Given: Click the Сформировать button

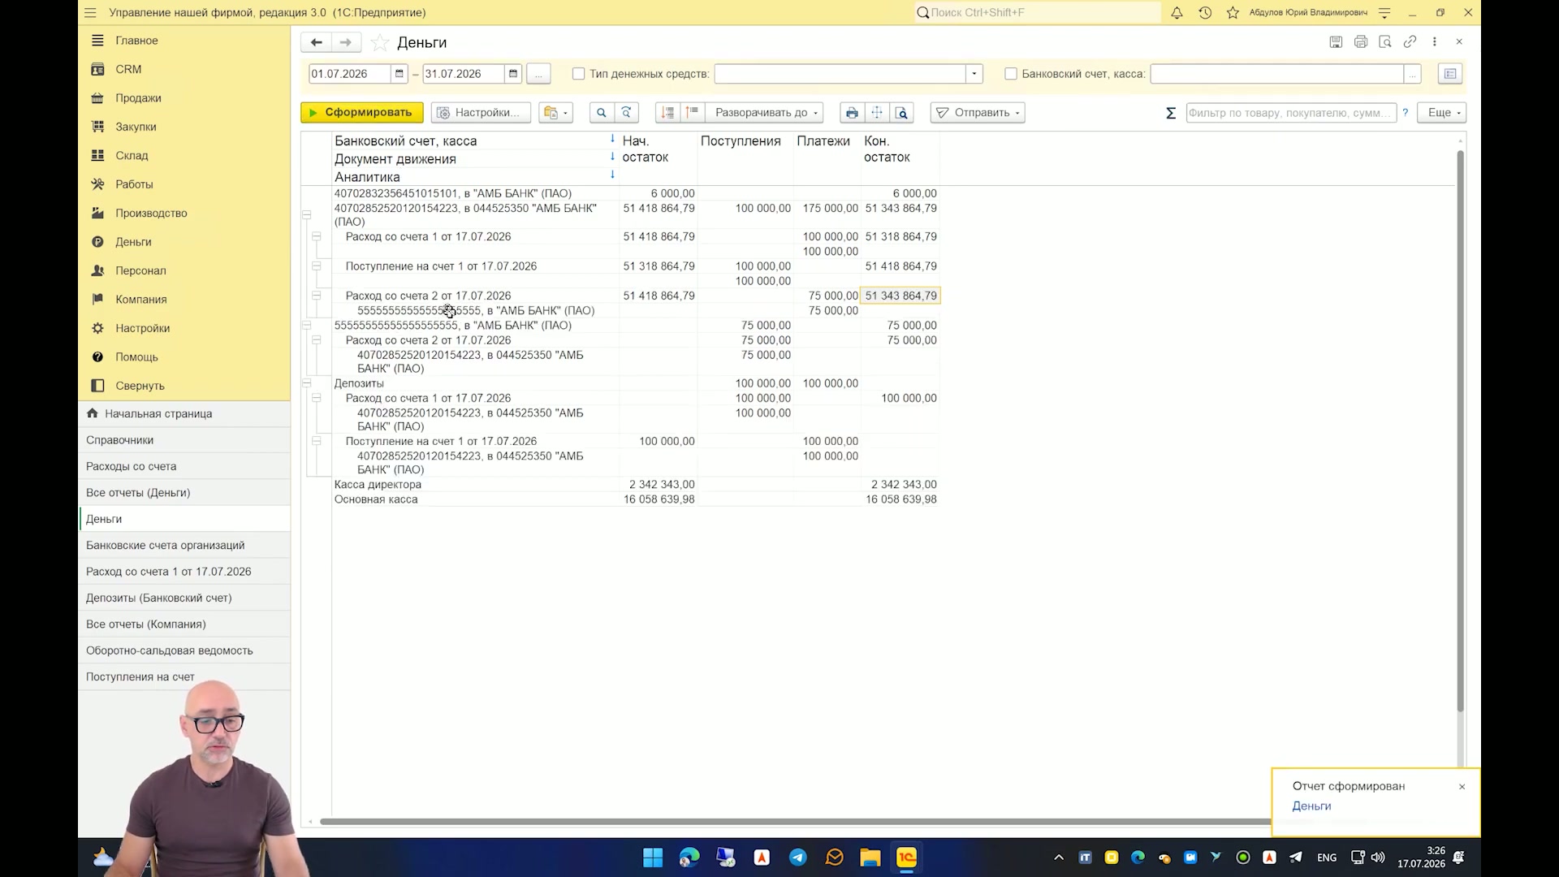Looking at the screenshot, I should click(x=361, y=113).
